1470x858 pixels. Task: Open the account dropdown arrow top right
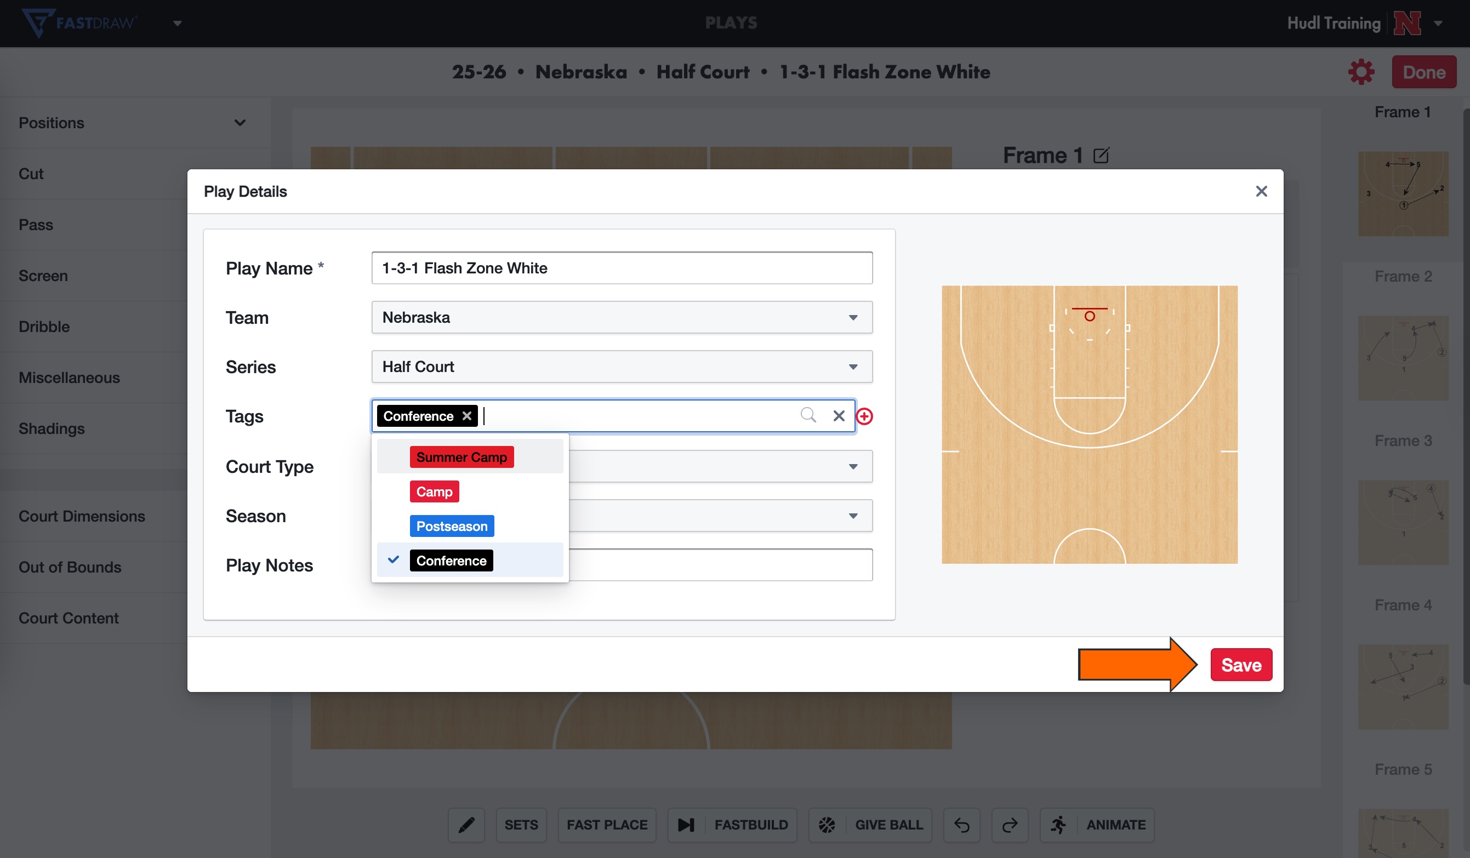(1439, 24)
